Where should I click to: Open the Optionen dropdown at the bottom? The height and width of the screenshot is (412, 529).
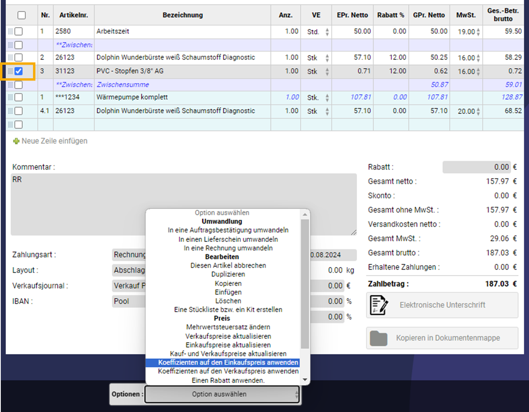point(222,395)
